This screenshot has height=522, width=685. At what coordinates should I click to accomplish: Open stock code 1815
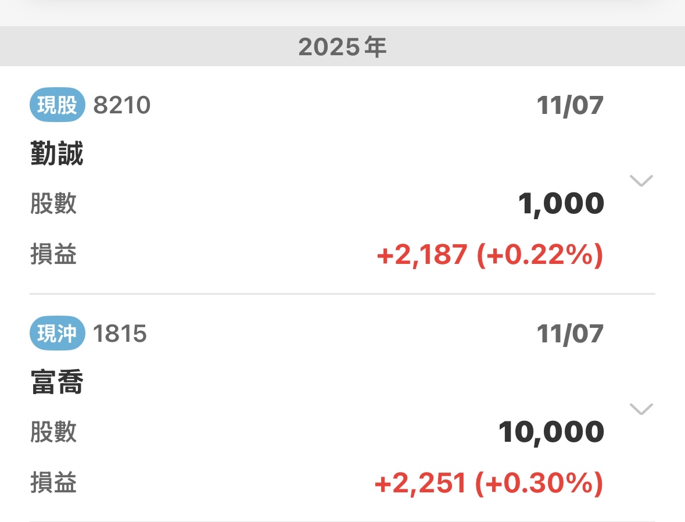coord(120,334)
